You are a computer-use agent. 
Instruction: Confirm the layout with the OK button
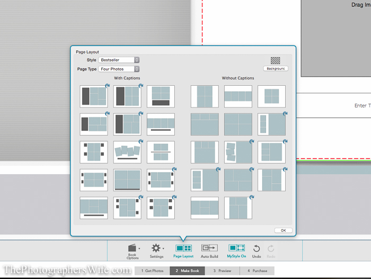(283, 230)
